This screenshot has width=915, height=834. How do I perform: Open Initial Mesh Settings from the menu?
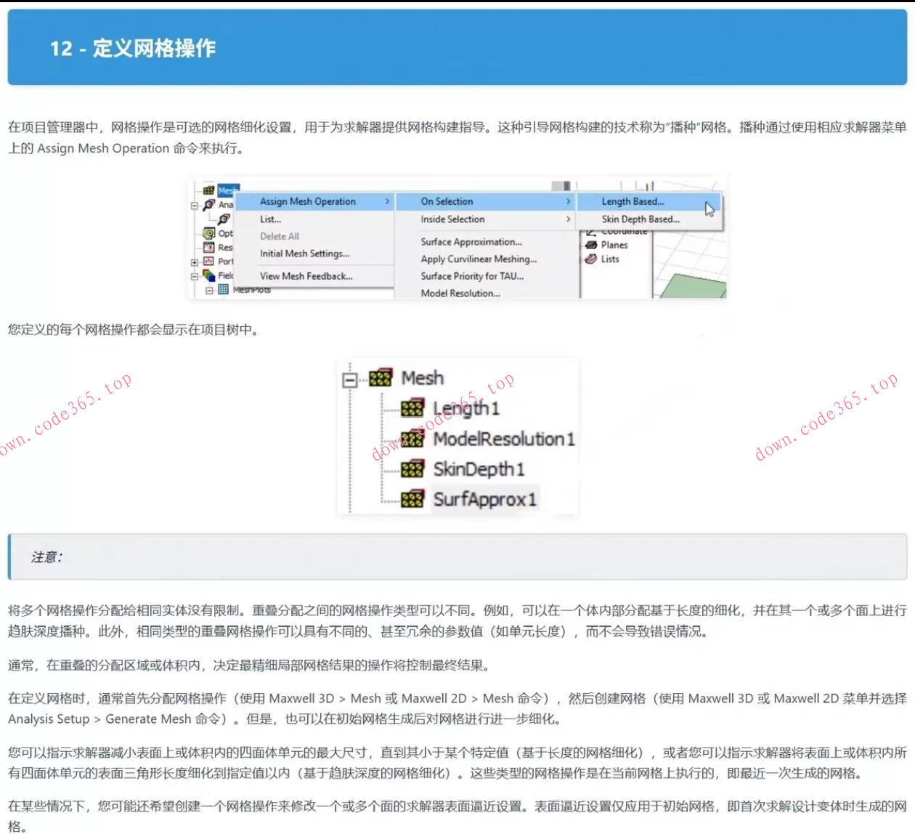[x=305, y=254]
